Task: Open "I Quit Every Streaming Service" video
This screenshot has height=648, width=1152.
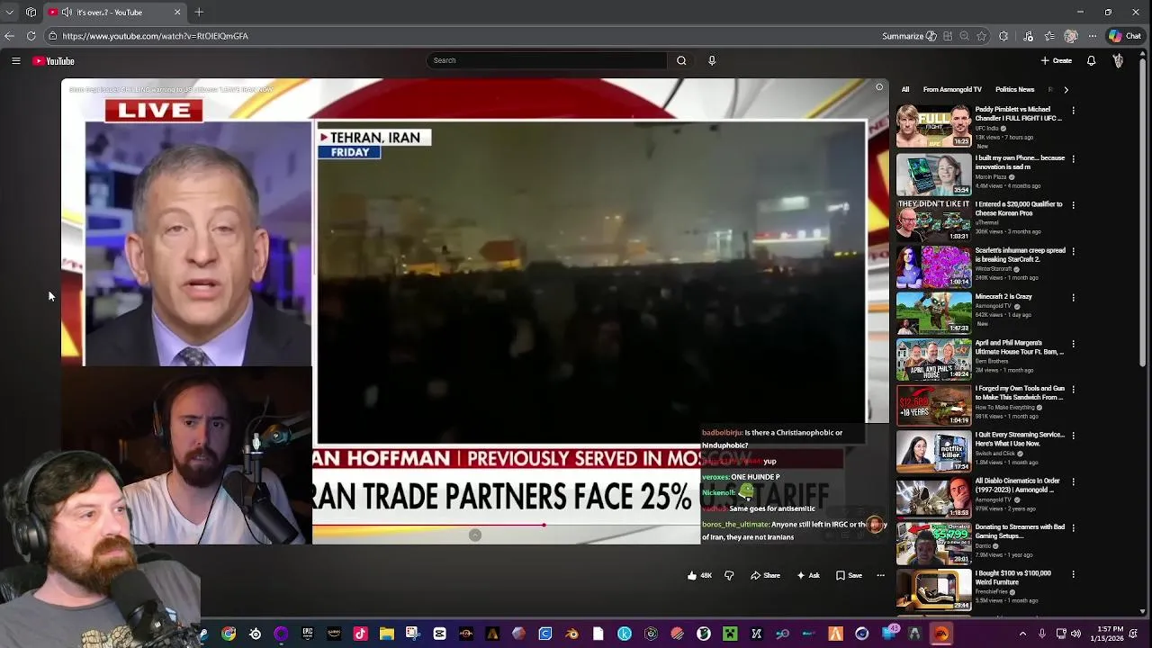Action: click(1020, 439)
